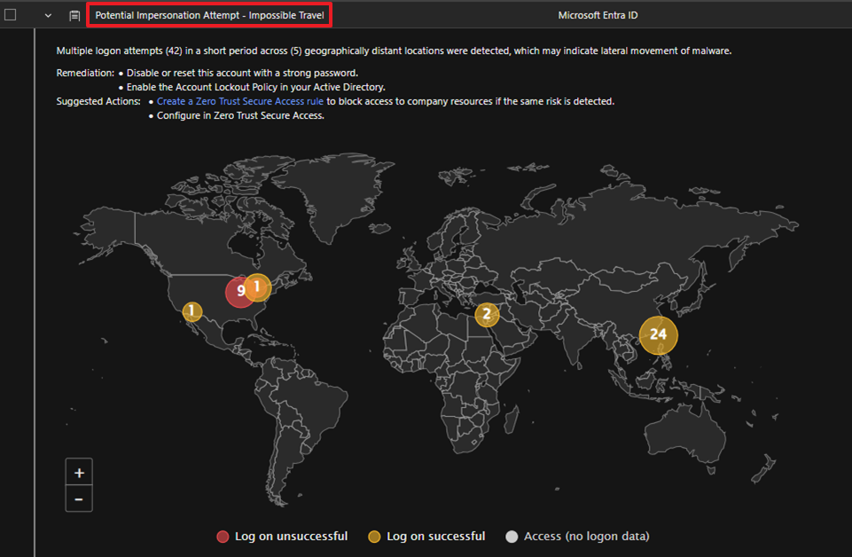This screenshot has width=852, height=557.
Task: Open the notes icon beside the alert title
Action: point(74,15)
